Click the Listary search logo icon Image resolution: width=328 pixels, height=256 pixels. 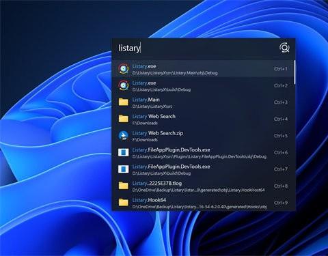tap(284, 48)
